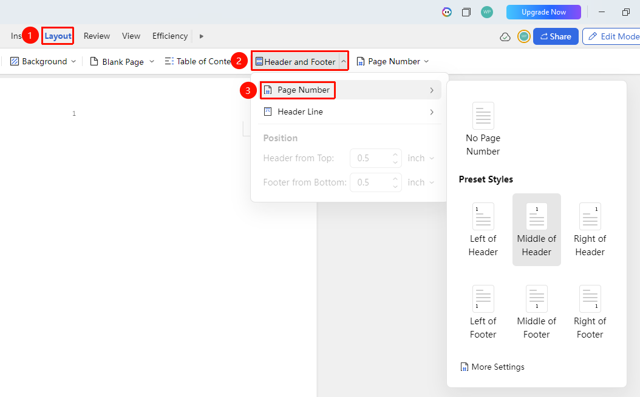The height and width of the screenshot is (397, 640).
Task: Collapse the Header and Footer dropdown arrow
Action: point(343,62)
